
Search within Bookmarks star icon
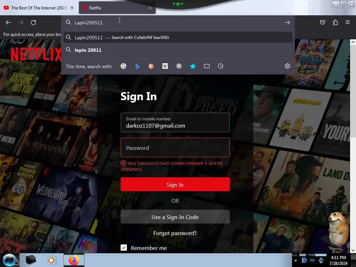coord(193,66)
